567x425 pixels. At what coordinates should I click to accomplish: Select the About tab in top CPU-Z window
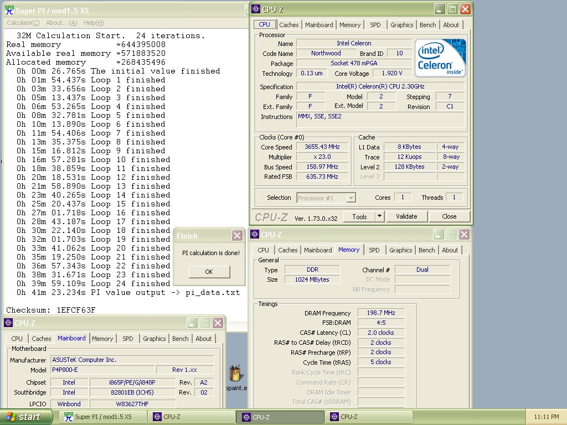coord(451,25)
